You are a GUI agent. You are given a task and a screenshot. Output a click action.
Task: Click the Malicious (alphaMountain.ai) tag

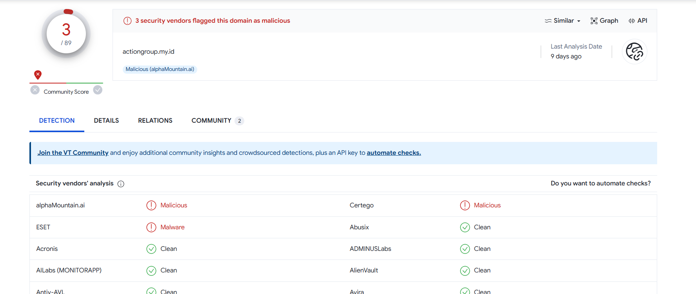pos(160,69)
